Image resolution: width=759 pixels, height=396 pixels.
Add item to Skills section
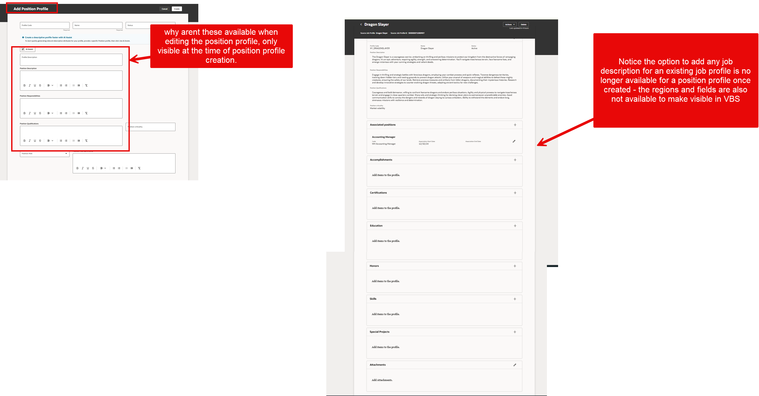515,299
